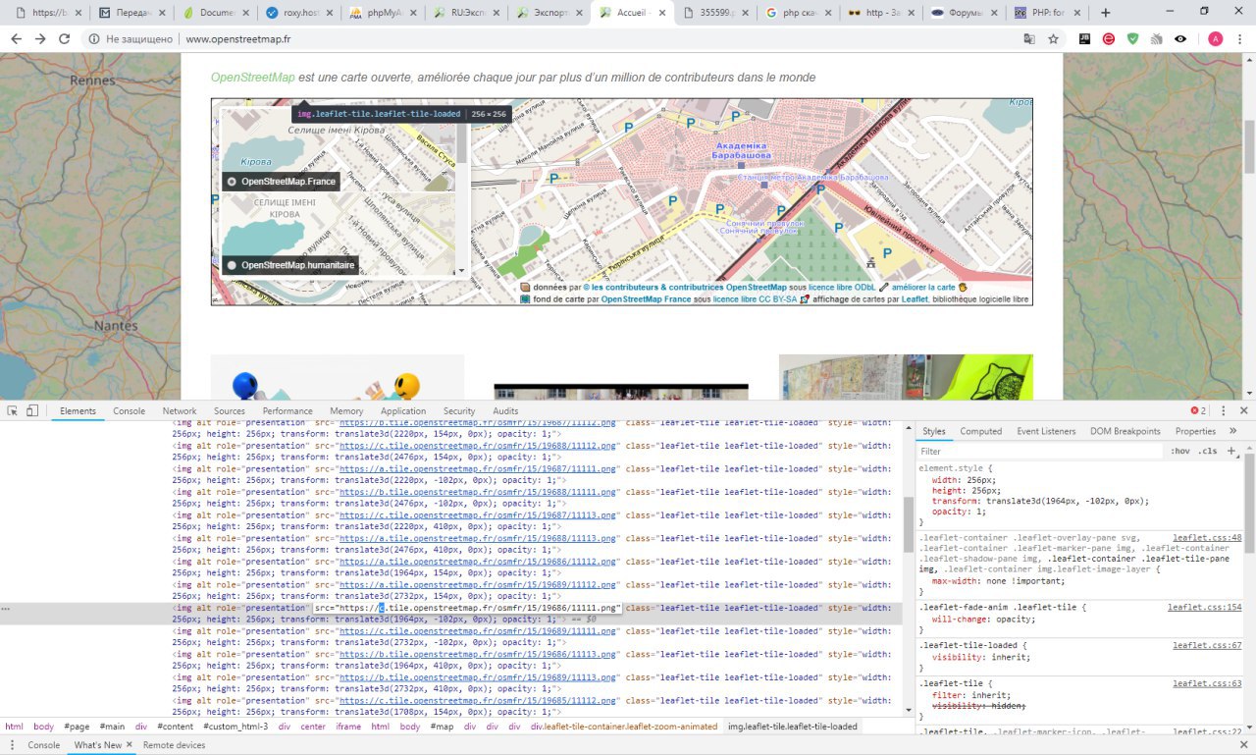The image size is (1256, 755).
Task: Open the Console drawer tab
Action: point(43,745)
